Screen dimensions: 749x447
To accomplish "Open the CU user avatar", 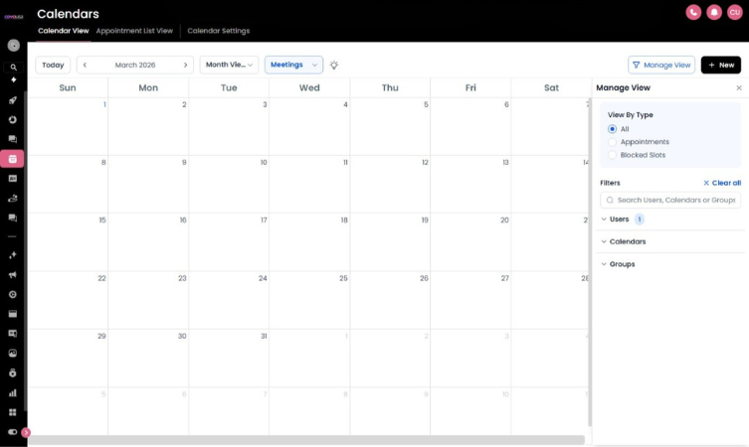I will [x=735, y=12].
